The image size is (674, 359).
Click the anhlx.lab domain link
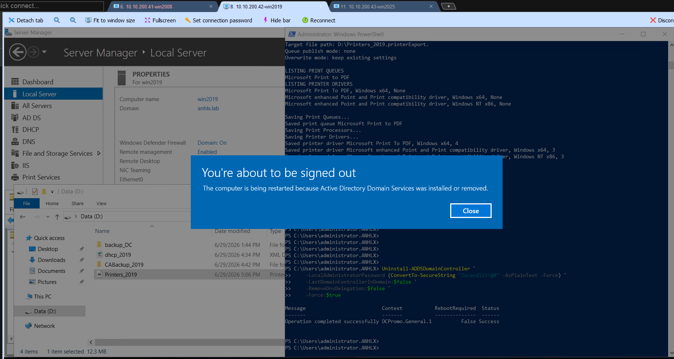[208, 108]
